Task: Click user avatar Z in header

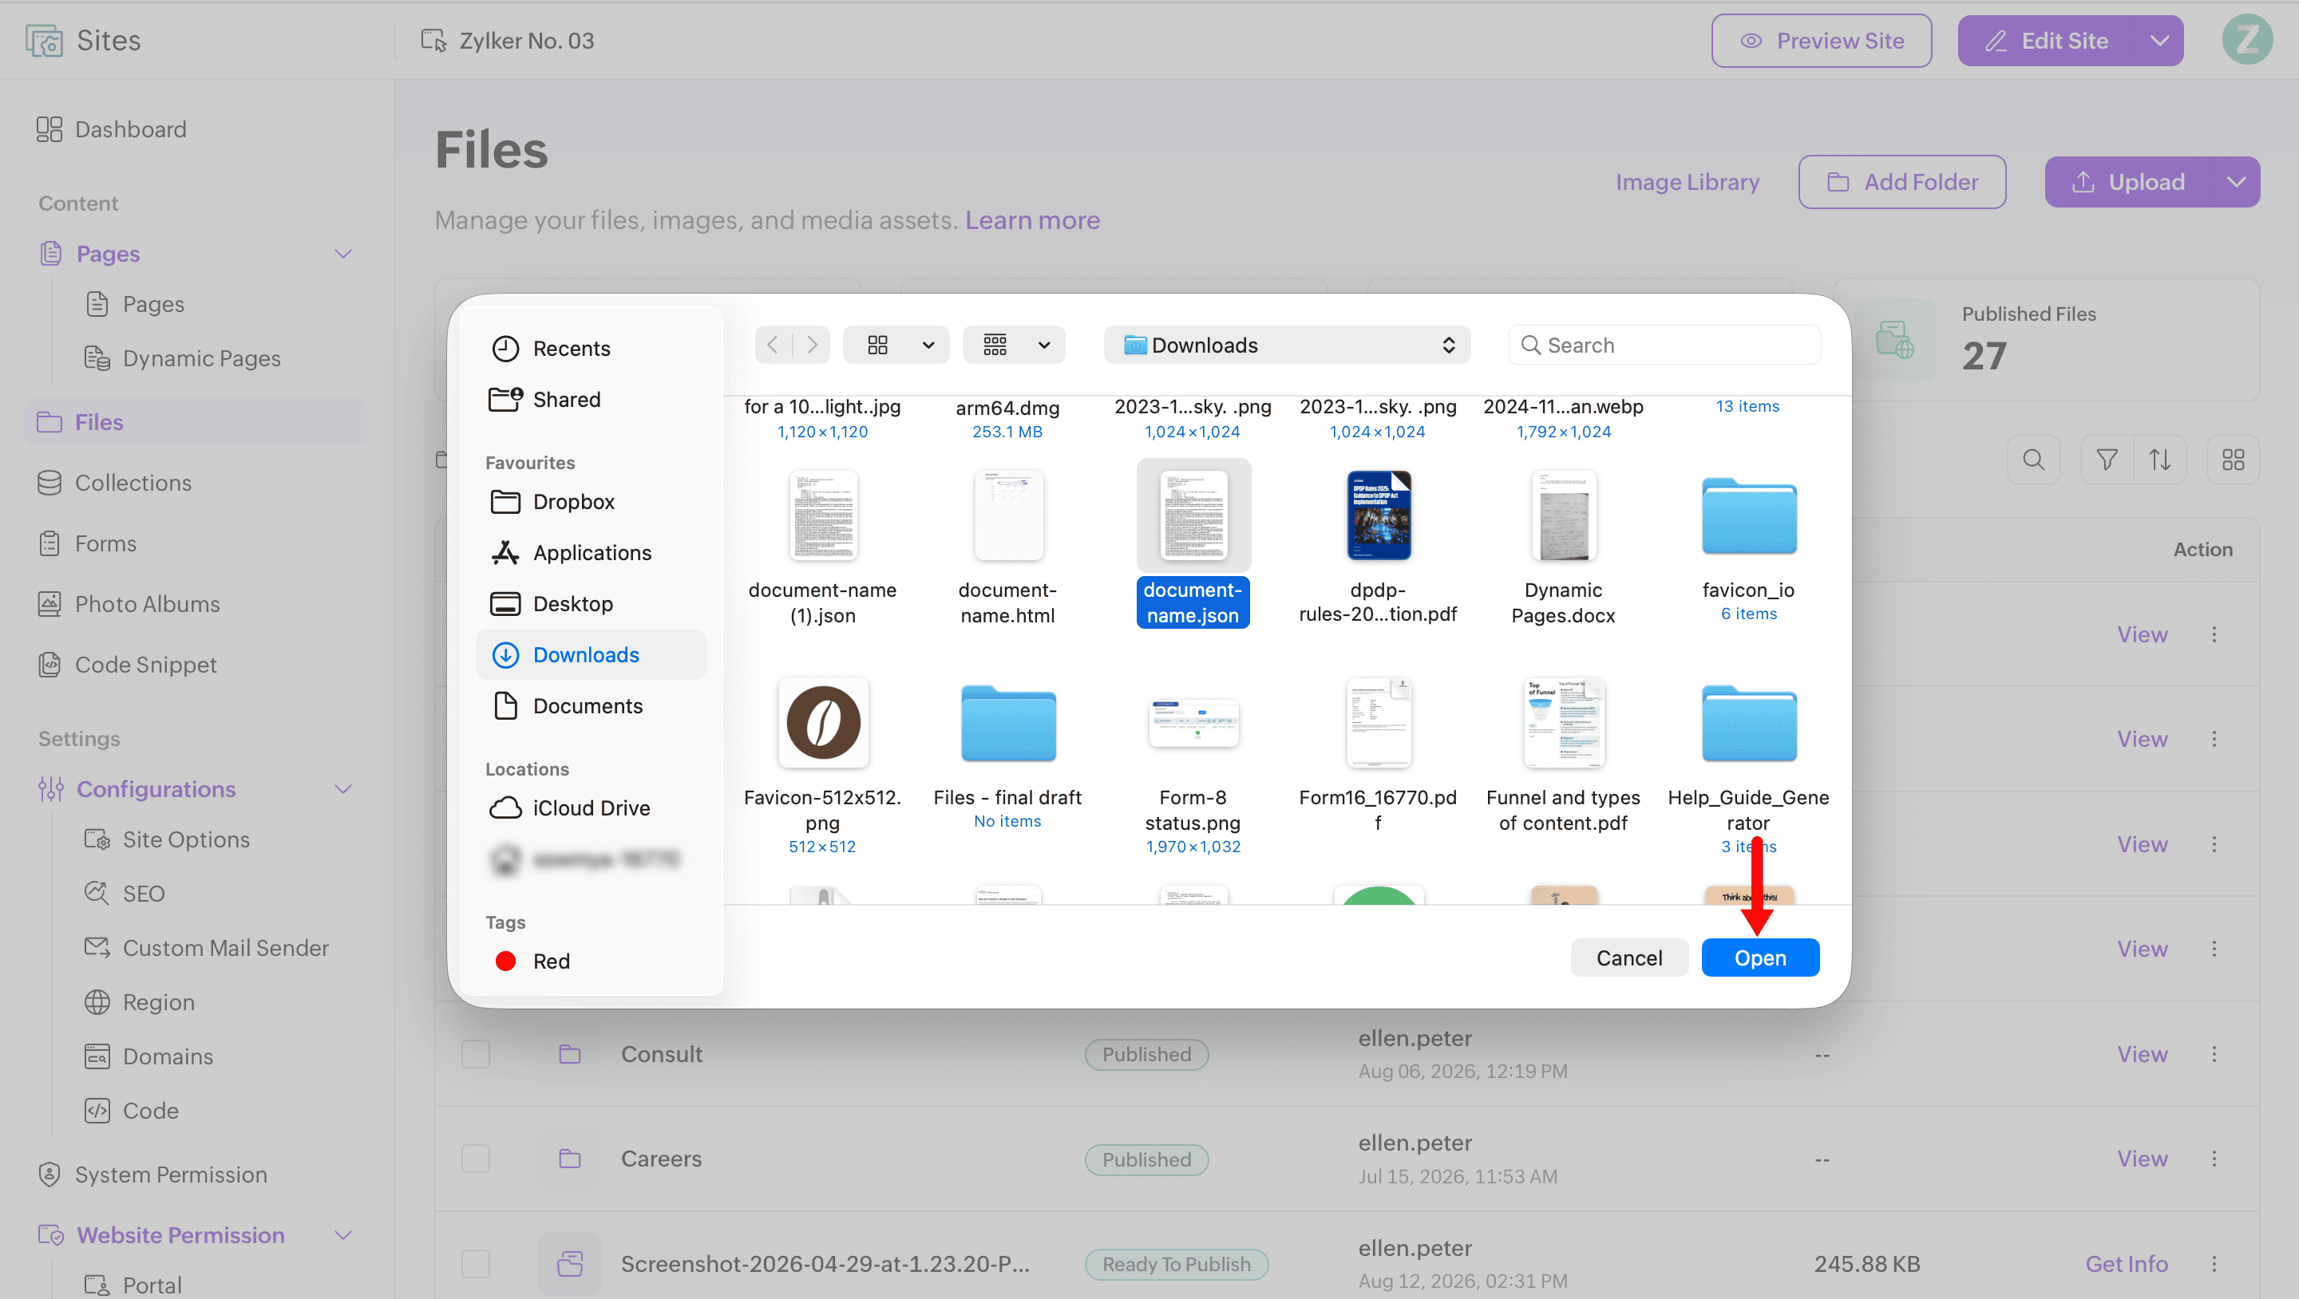Action: [2246, 40]
